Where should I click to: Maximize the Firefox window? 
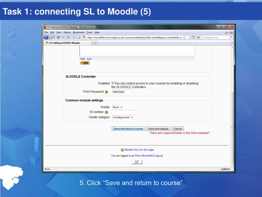[x=223, y=26]
